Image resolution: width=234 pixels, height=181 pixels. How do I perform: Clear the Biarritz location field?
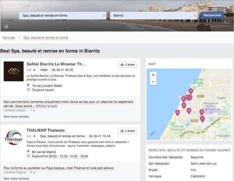point(195,15)
